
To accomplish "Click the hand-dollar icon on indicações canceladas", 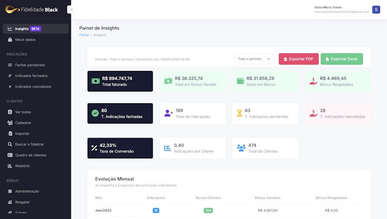I will pyautogui.click(x=313, y=113).
